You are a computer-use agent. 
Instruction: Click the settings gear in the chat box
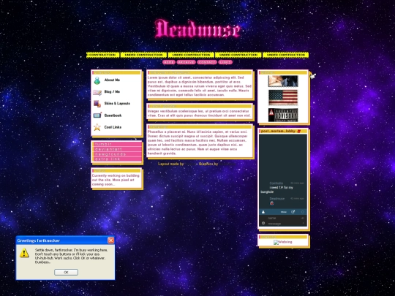tap(263, 223)
